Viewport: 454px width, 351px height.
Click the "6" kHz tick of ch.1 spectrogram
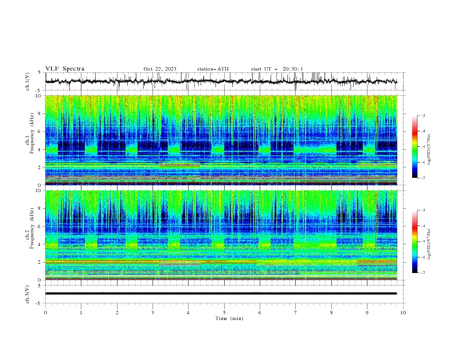pyautogui.click(x=40, y=131)
